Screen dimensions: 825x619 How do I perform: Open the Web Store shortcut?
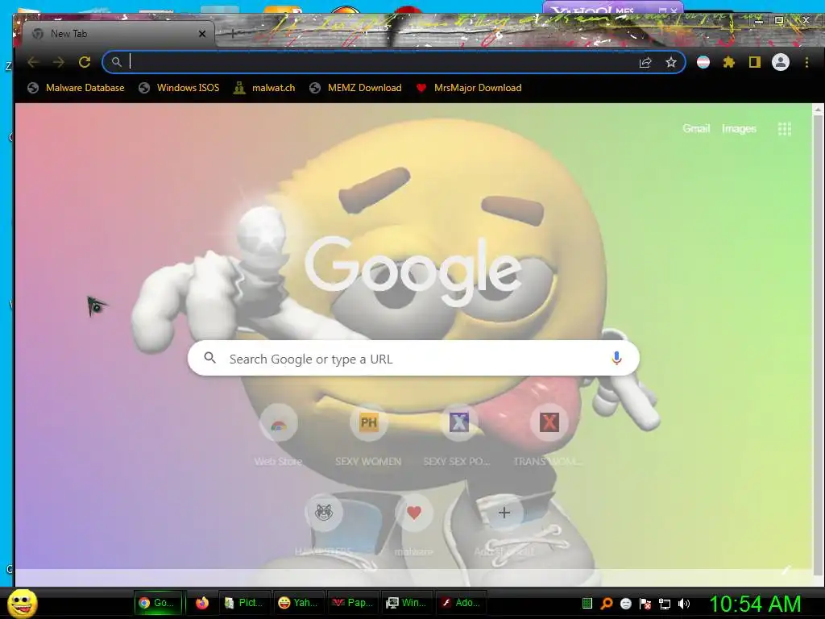(278, 436)
